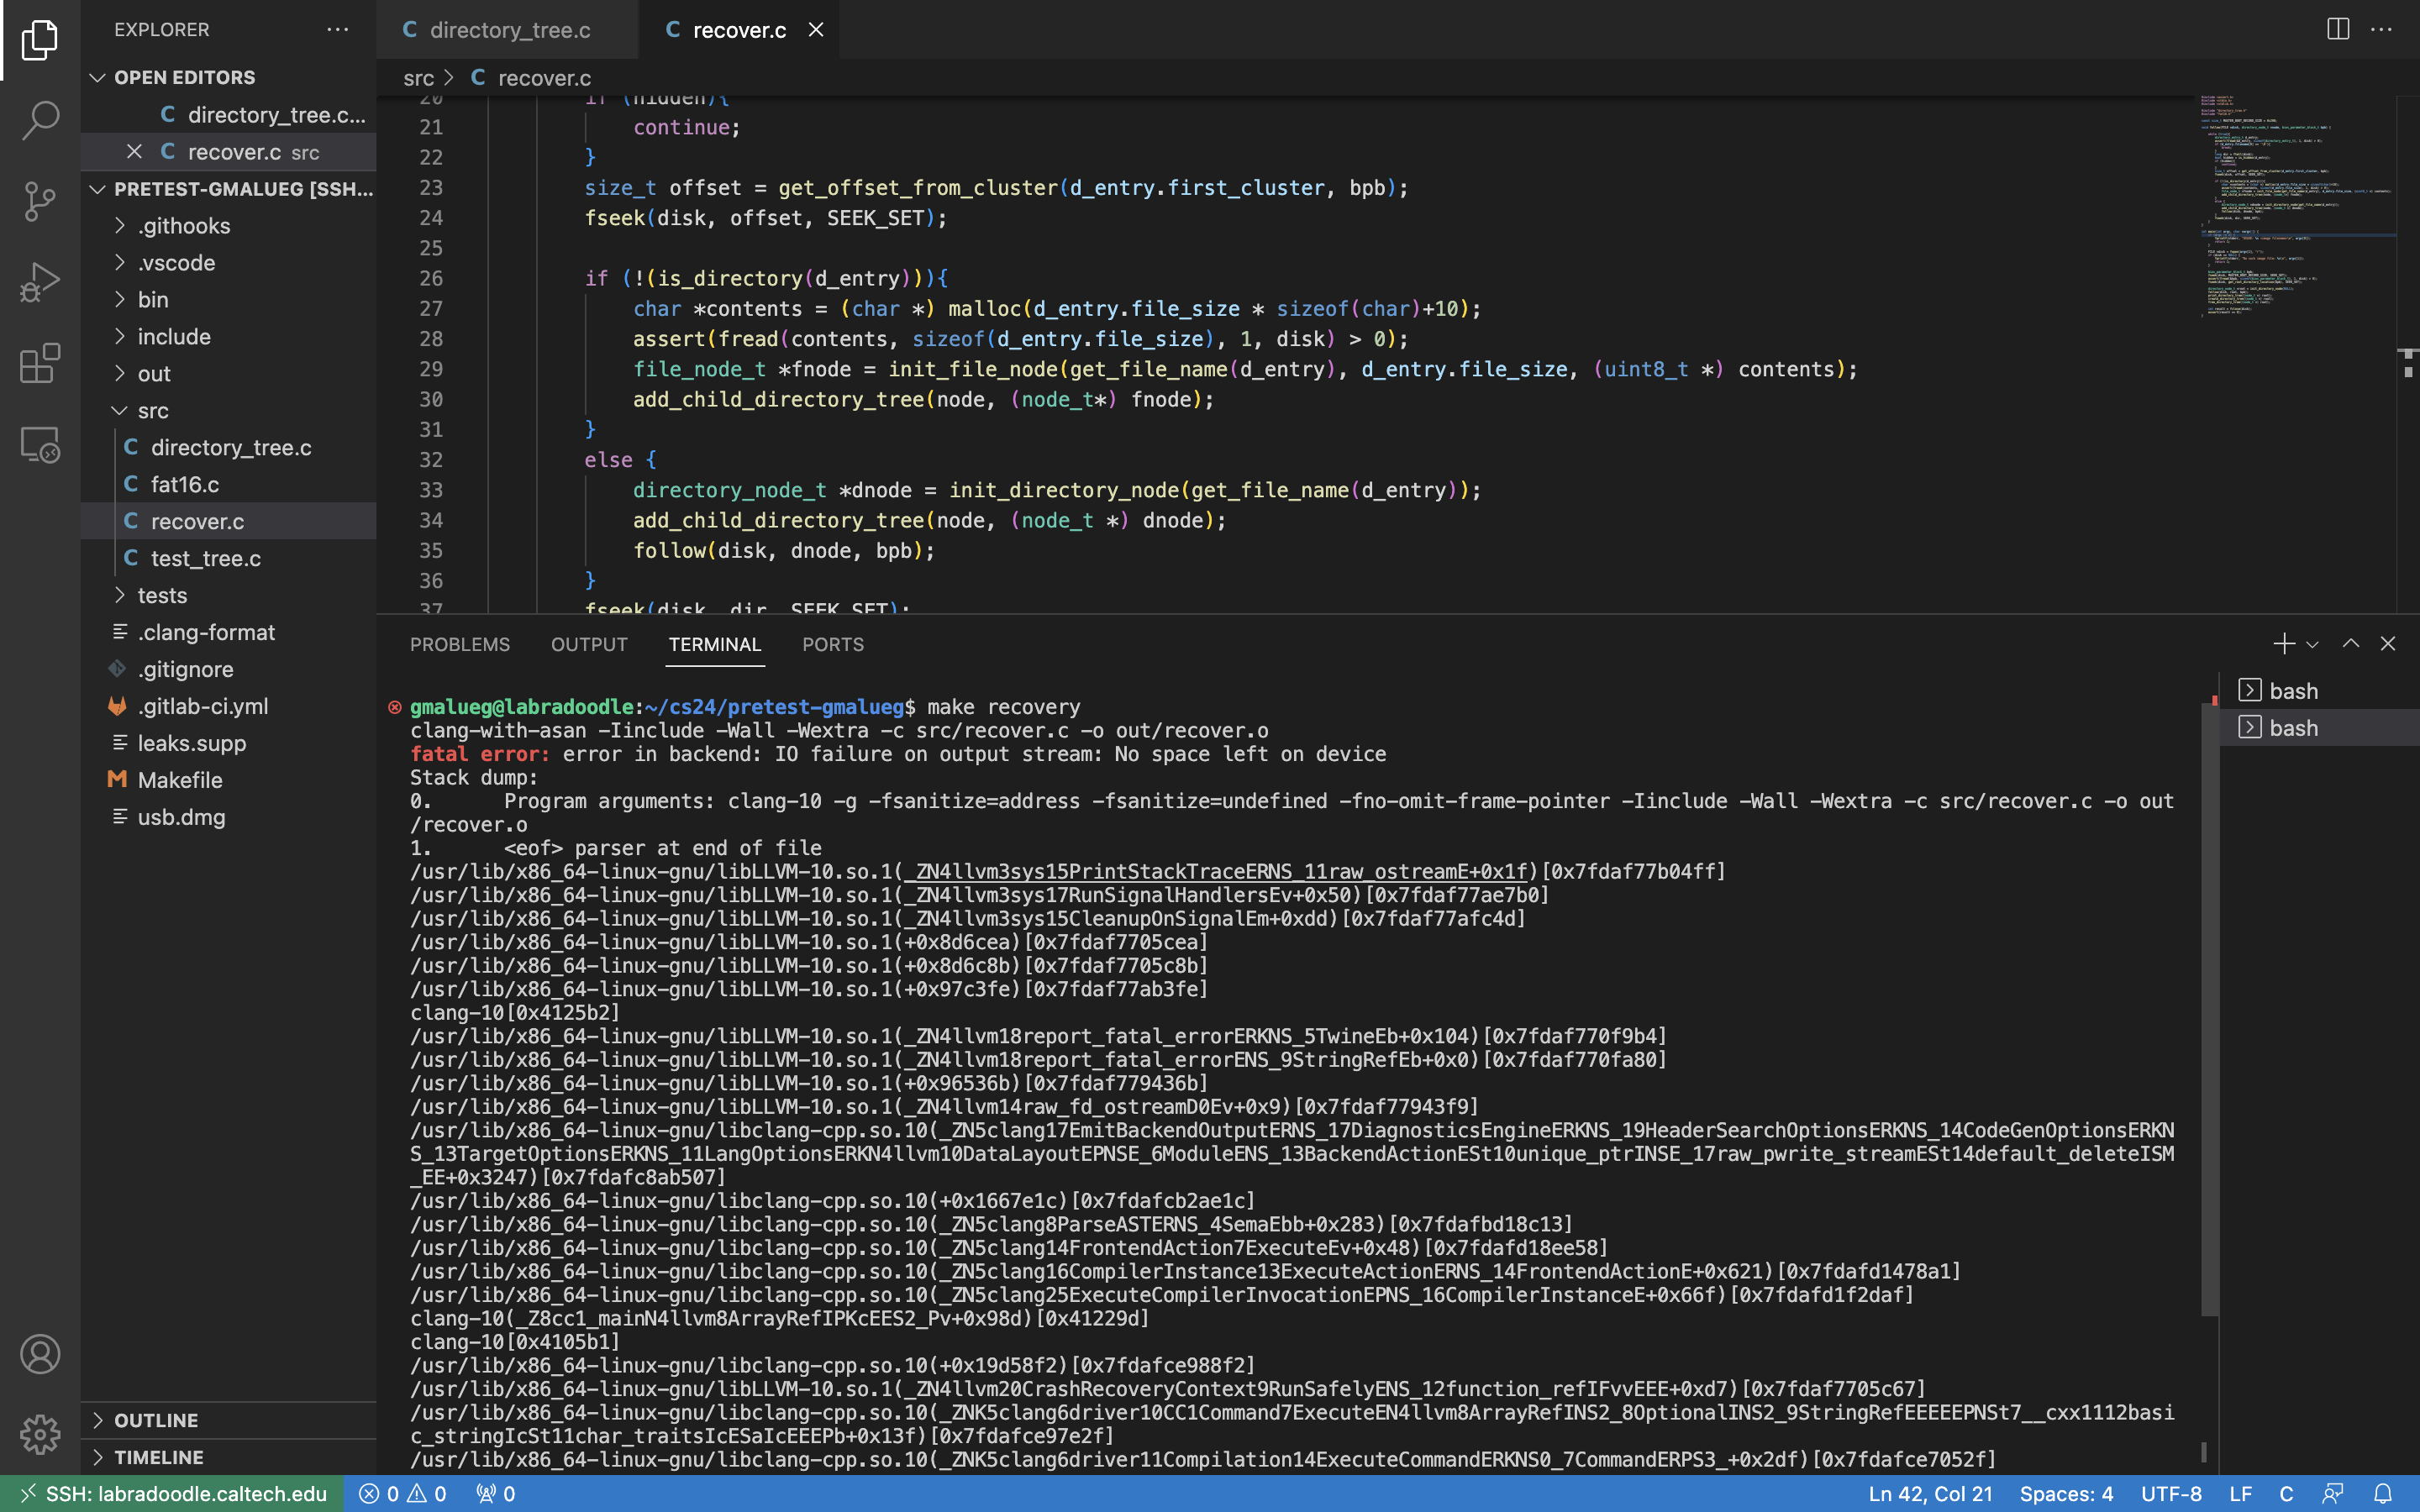The image size is (2420, 1512).
Task: Open the Run and Debug view
Action: coord(40,282)
